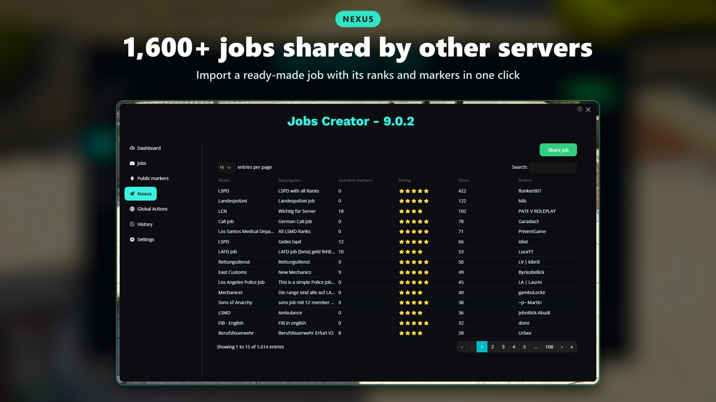Go to page 4
716x402 pixels.
coord(514,347)
